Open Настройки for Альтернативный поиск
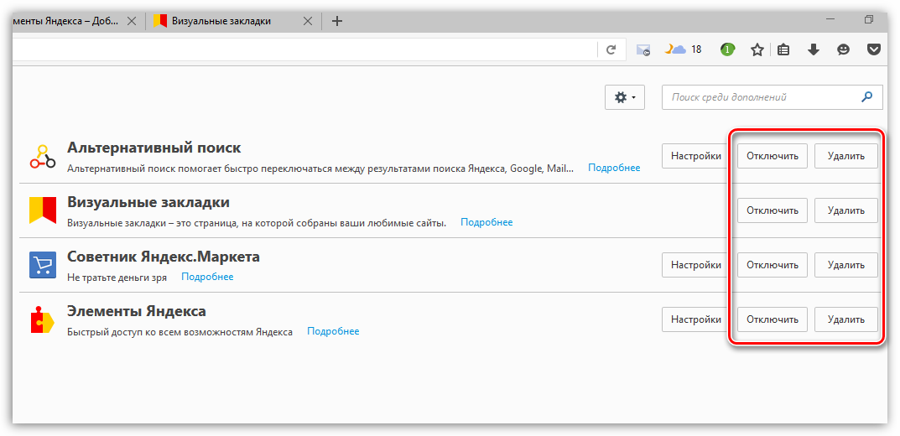This screenshot has height=436, width=900. [x=696, y=156]
